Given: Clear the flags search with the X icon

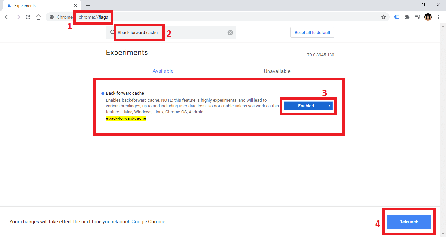Looking at the screenshot, I should tap(230, 32).
